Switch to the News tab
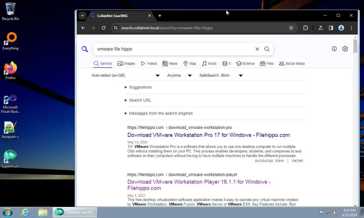 pos(170,64)
